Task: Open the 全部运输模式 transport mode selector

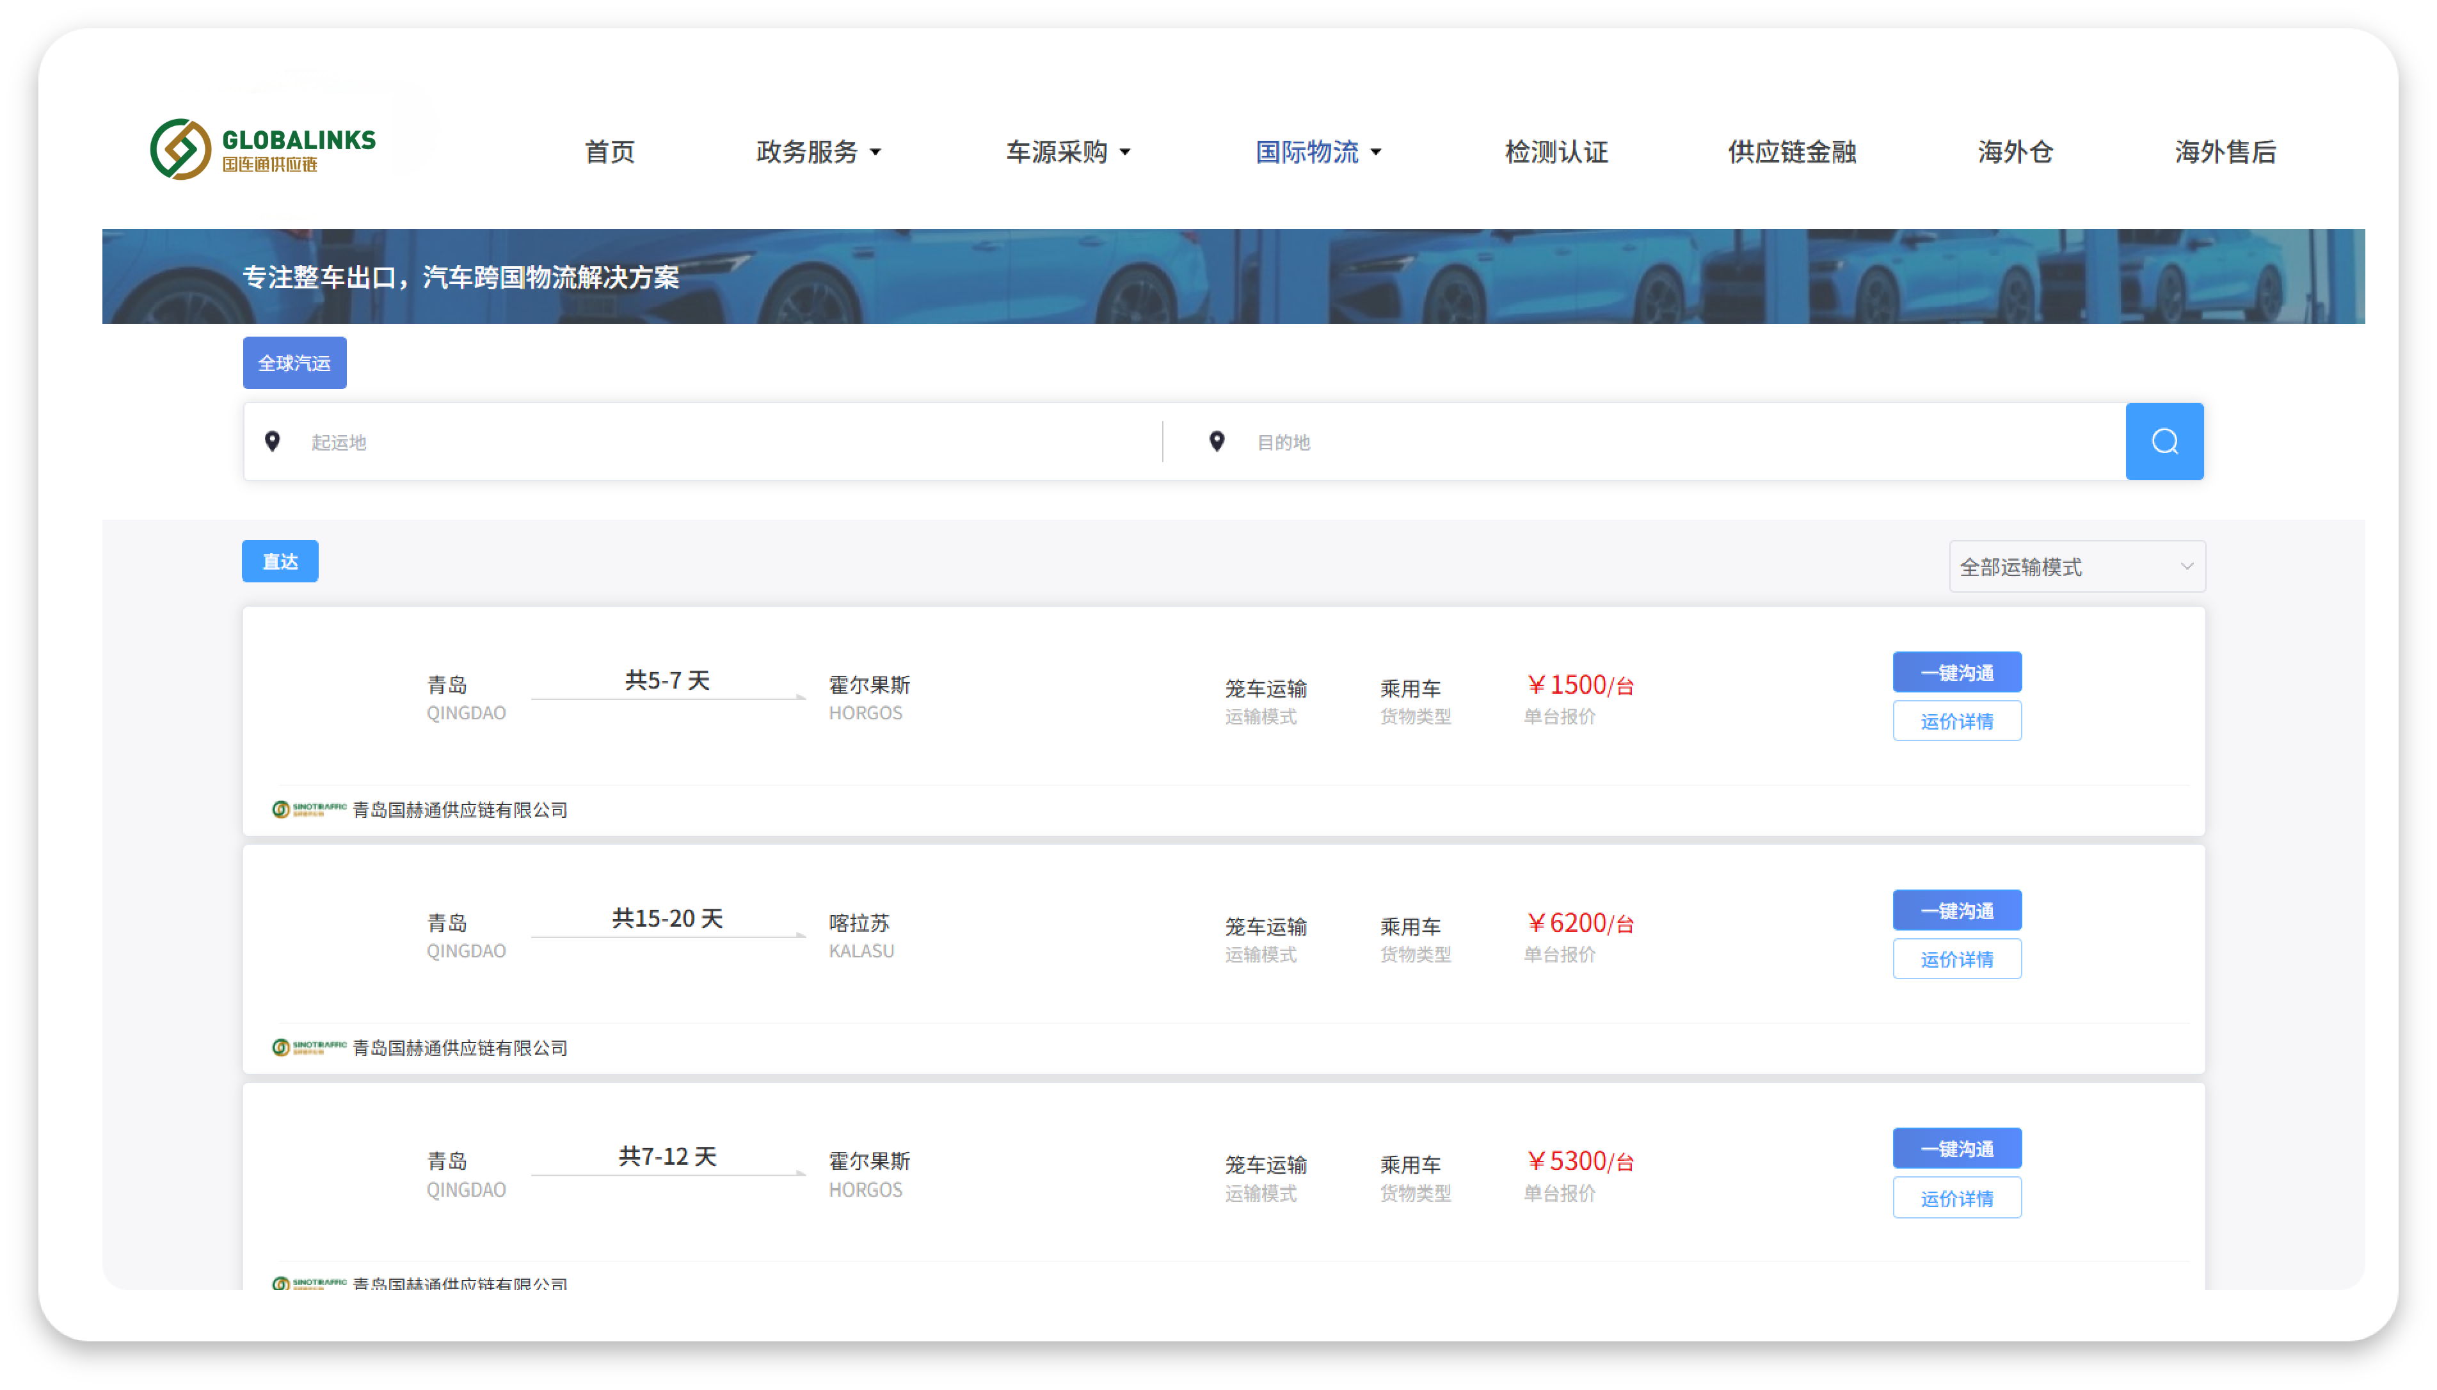Action: click(2076, 567)
